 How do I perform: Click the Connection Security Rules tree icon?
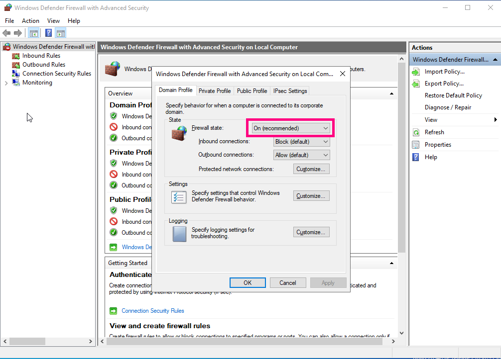click(x=15, y=74)
